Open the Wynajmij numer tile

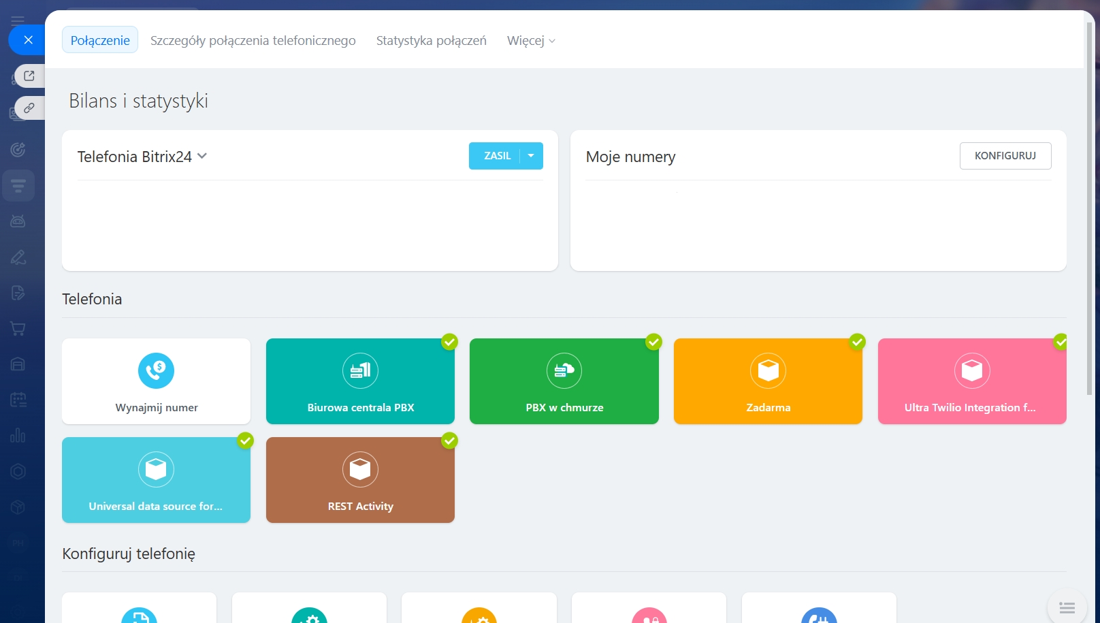pyautogui.click(x=157, y=381)
